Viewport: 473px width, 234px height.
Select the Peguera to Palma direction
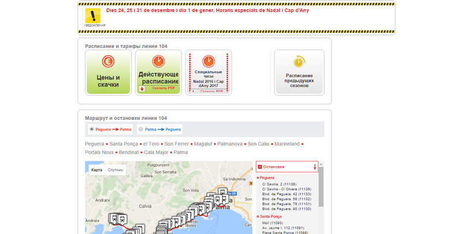click(x=92, y=129)
